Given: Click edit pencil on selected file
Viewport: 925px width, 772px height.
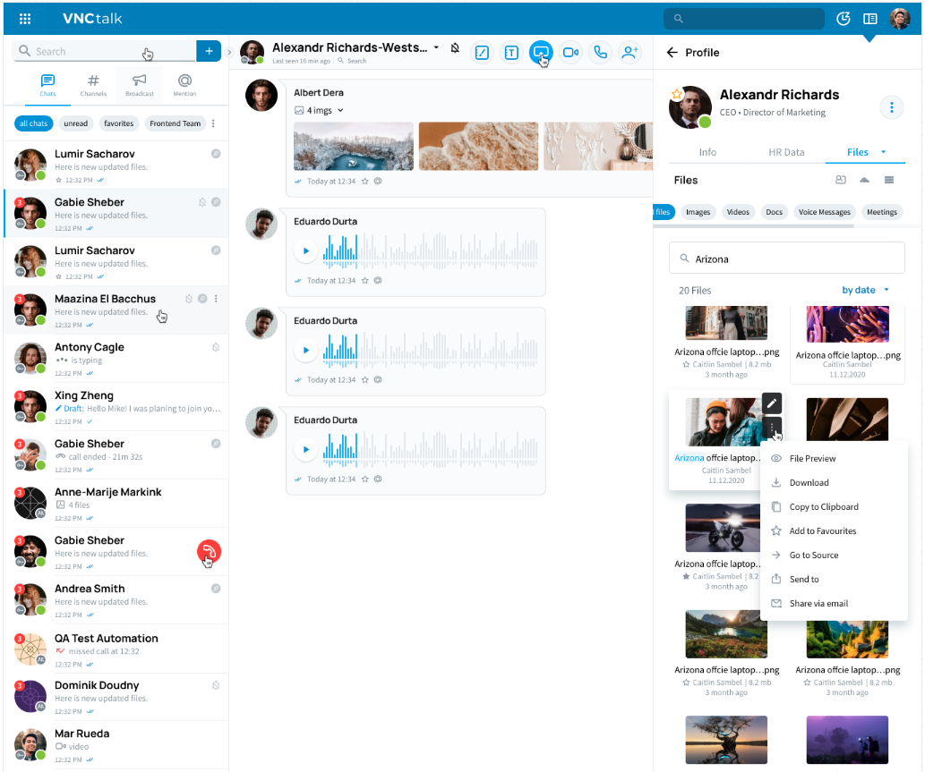Looking at the screenshot, I should click(x=772, y=403).
